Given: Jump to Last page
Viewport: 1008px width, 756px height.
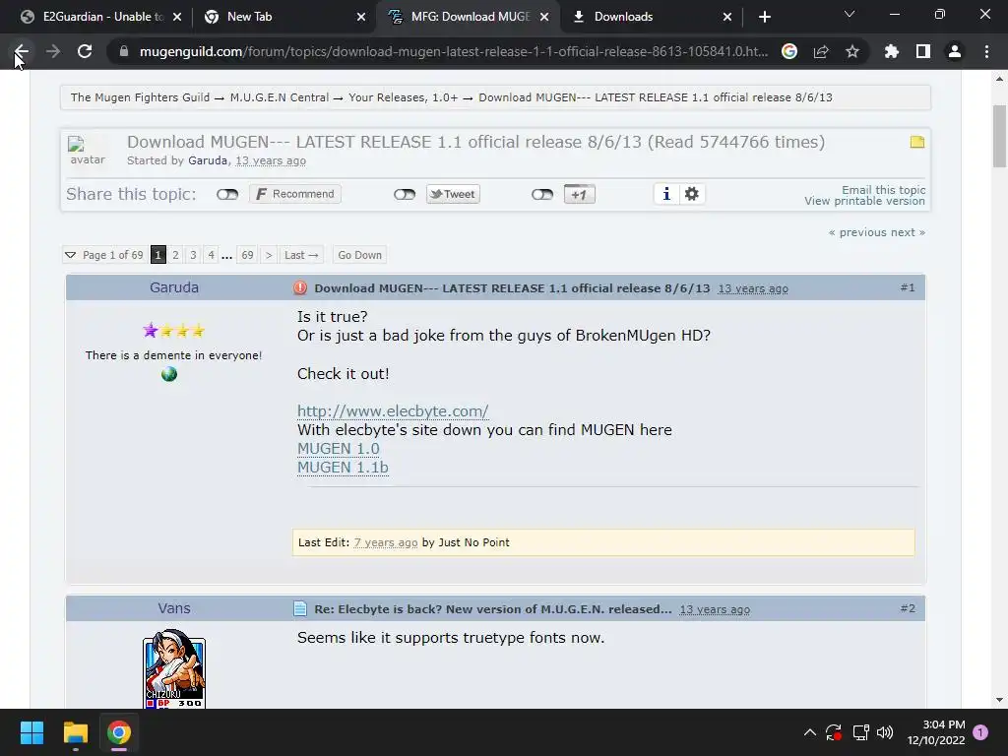Looking at the screenshot, I should click(x=301, y=255).
